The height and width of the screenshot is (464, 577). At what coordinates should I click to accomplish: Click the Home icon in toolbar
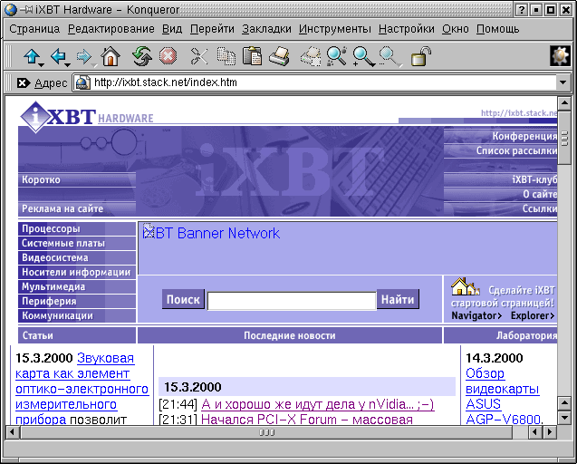pos(110,57)
